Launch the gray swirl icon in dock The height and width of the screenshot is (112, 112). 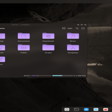coord(67,109)
